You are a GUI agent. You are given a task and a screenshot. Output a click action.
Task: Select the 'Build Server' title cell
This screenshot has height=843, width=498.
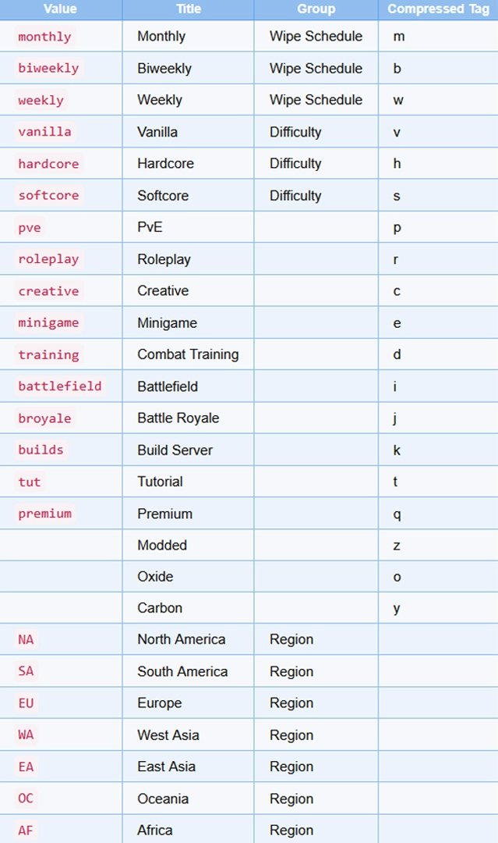[x=175, y=450]
